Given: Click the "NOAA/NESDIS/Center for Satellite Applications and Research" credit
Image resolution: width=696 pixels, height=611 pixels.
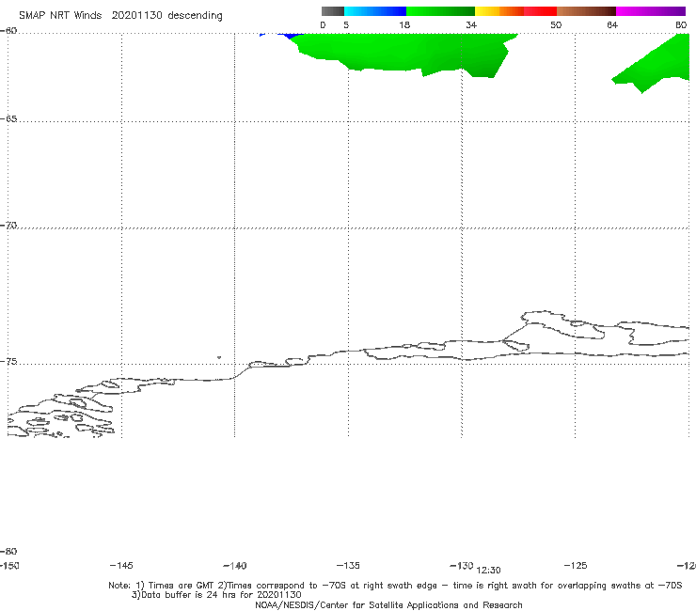Looking at the screenshot, I should [388, 604].
